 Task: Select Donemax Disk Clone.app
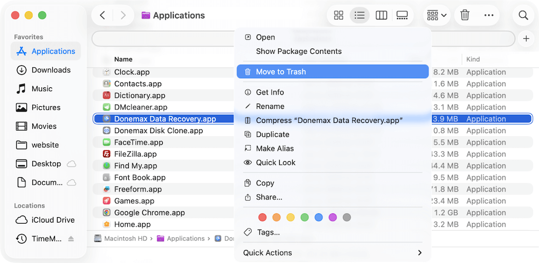click(x=312, y=130)
